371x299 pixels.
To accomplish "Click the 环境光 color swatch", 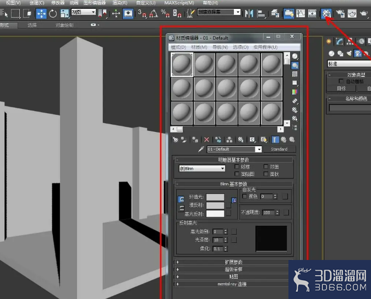I will [215, 197].
